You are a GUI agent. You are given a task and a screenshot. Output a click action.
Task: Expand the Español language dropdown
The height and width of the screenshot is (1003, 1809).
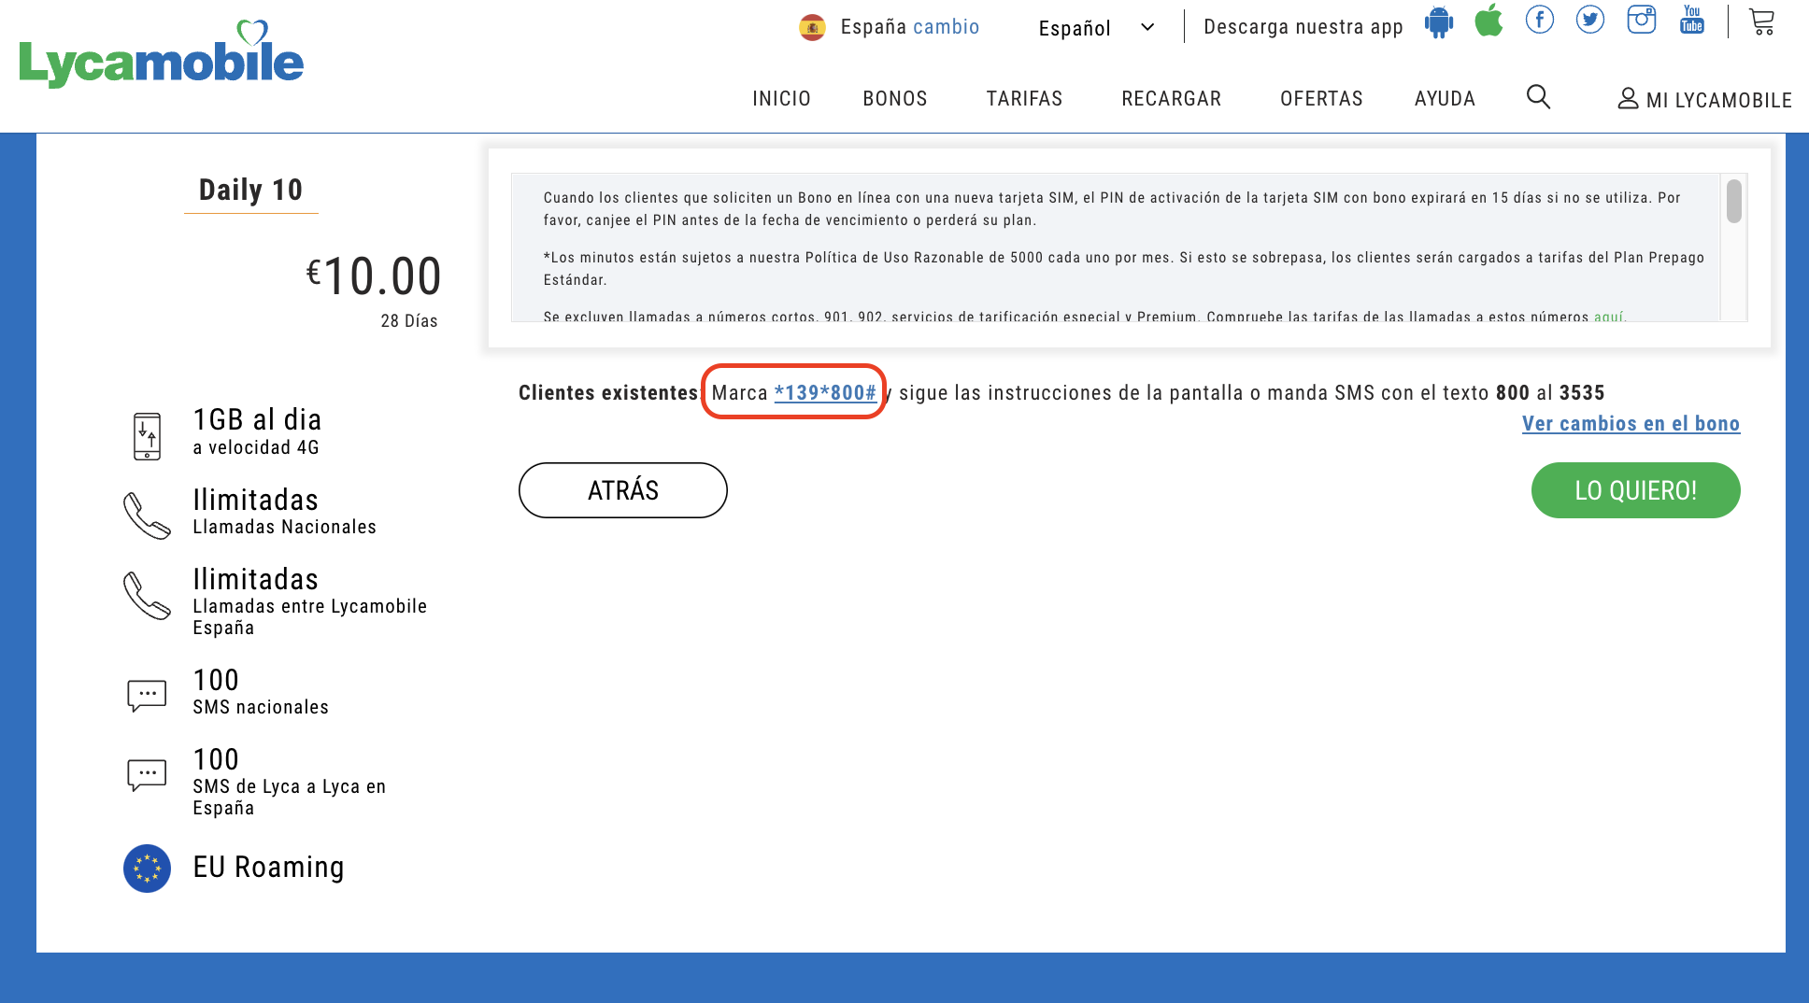(x=1097, y=28)
